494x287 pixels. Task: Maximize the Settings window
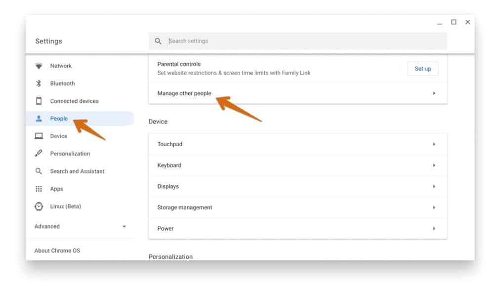coord(453,22)
